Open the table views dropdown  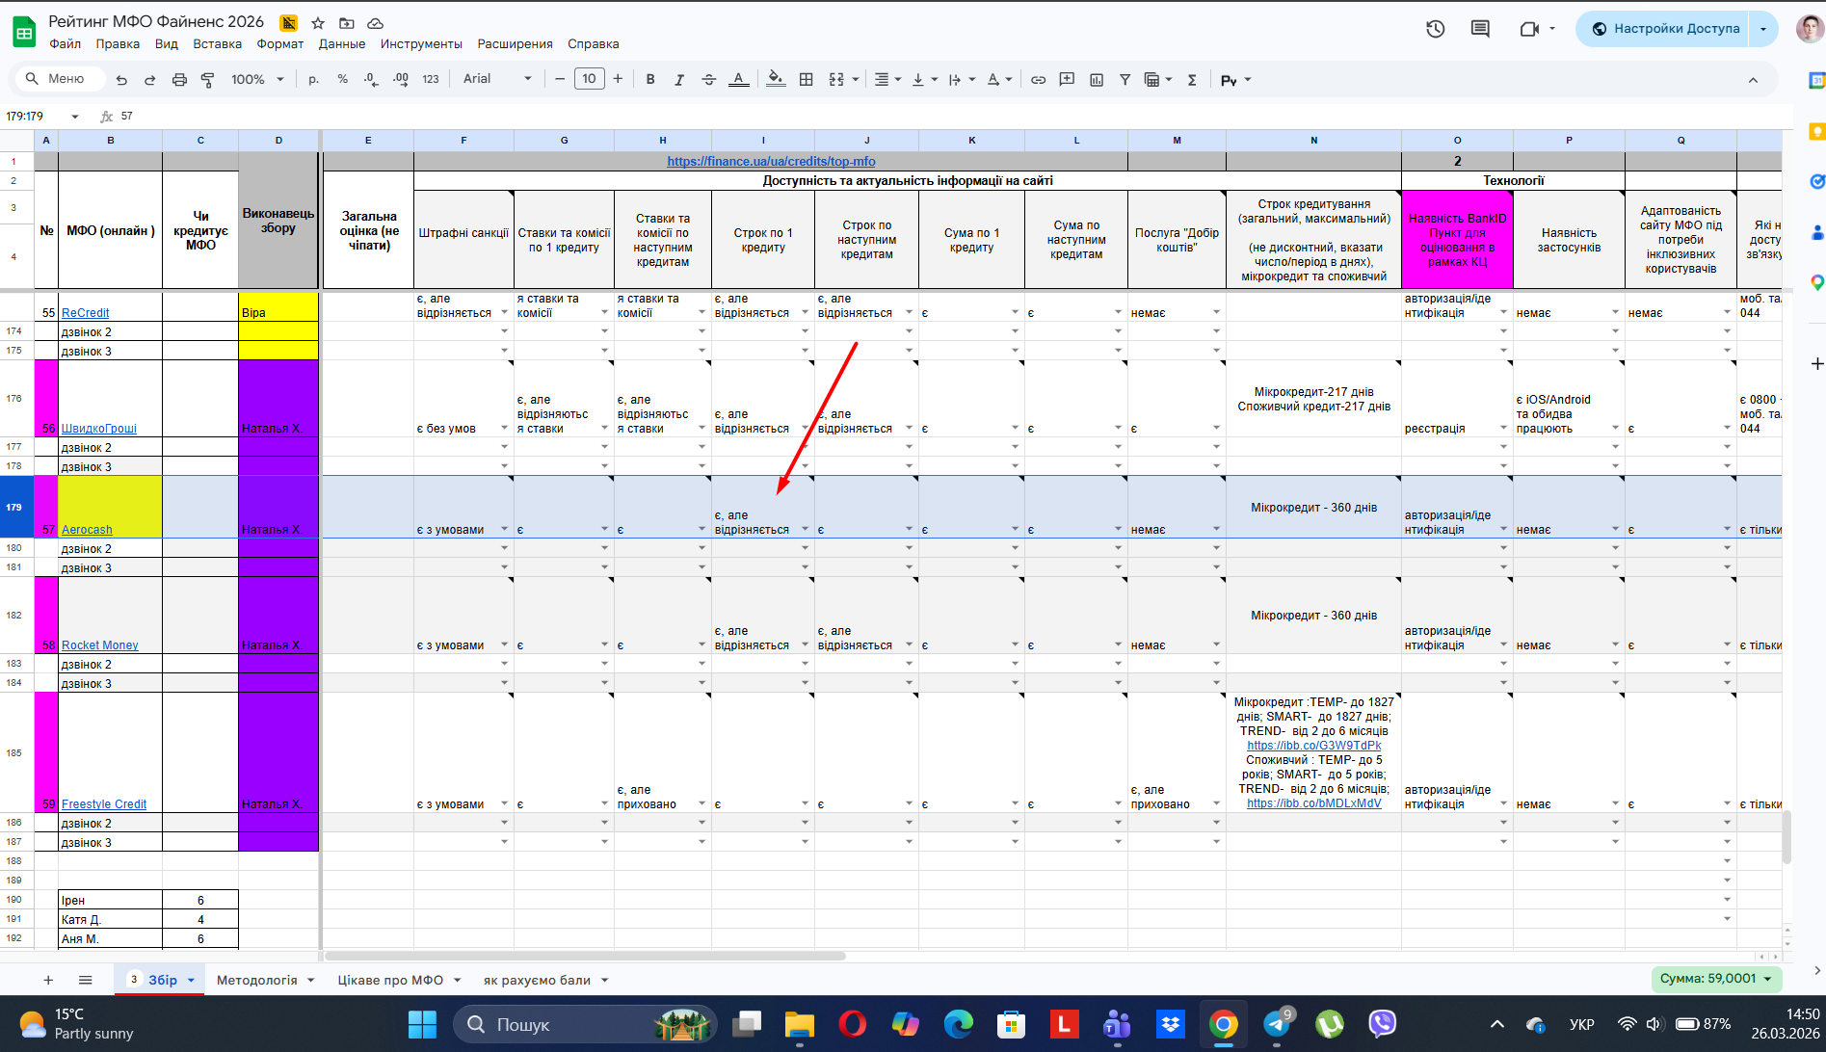[1157, 80]
